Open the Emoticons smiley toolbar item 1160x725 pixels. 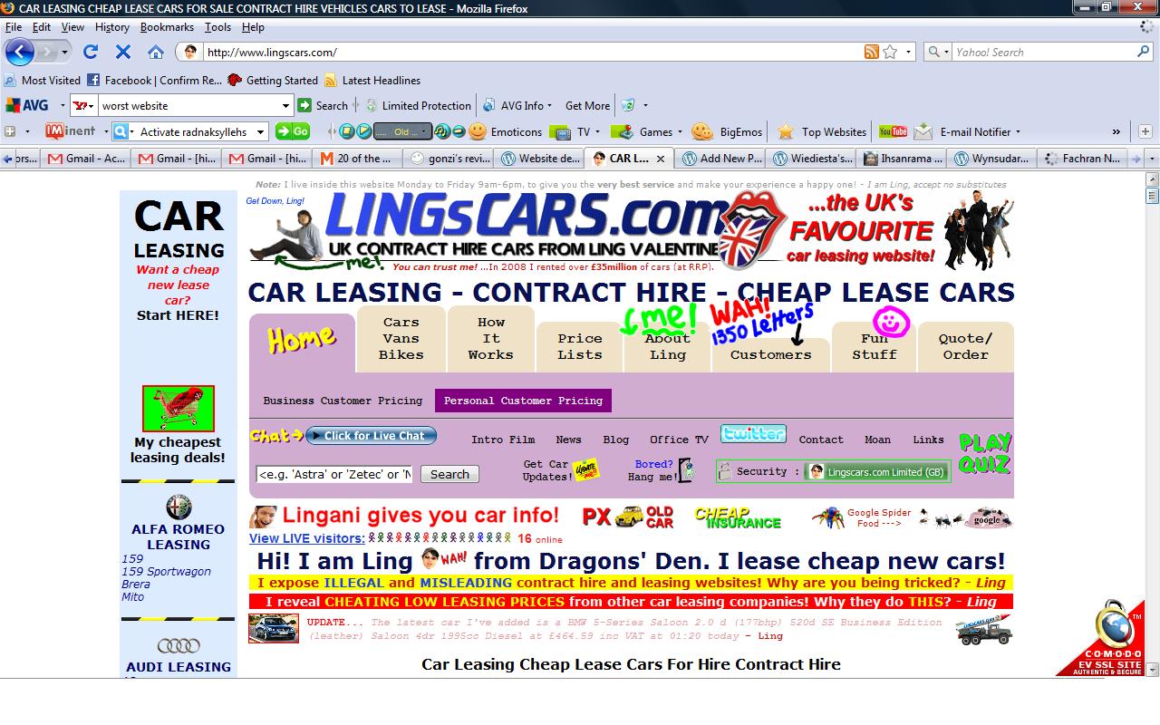pos(506,131)
